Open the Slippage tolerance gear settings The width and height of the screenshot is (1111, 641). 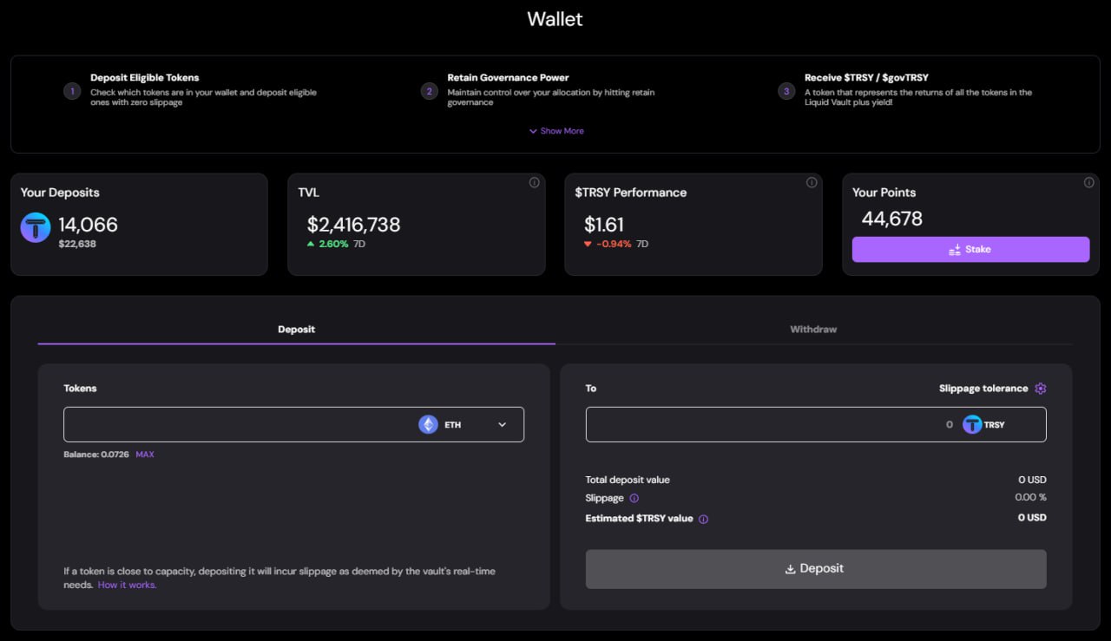coord(1041,389)
